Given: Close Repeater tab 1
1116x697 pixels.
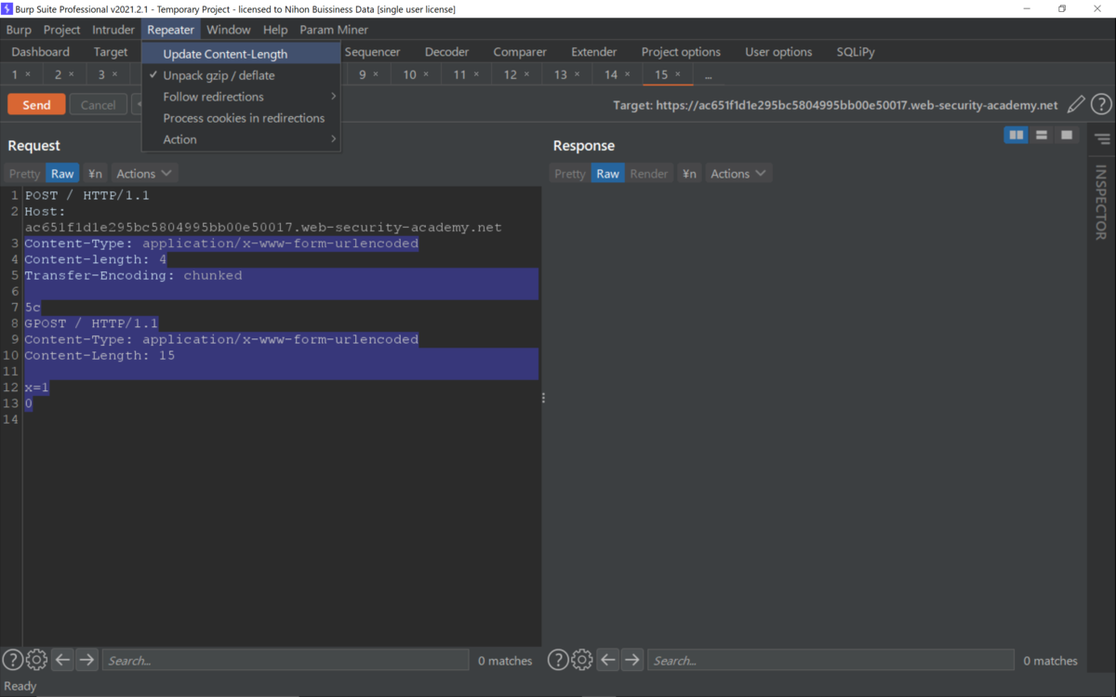Looking at the screenshot, I should (x=28, y=74).
